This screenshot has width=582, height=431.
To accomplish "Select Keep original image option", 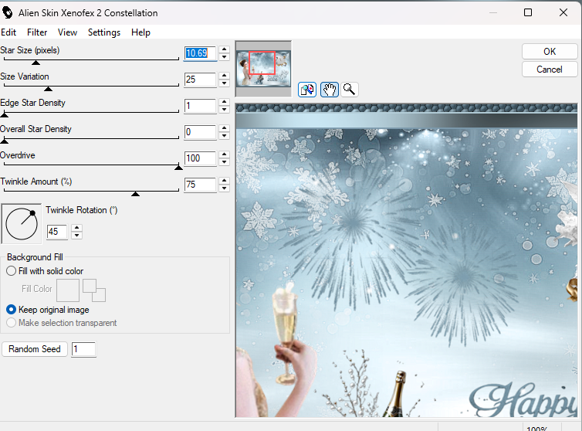I will click(11, 310).
